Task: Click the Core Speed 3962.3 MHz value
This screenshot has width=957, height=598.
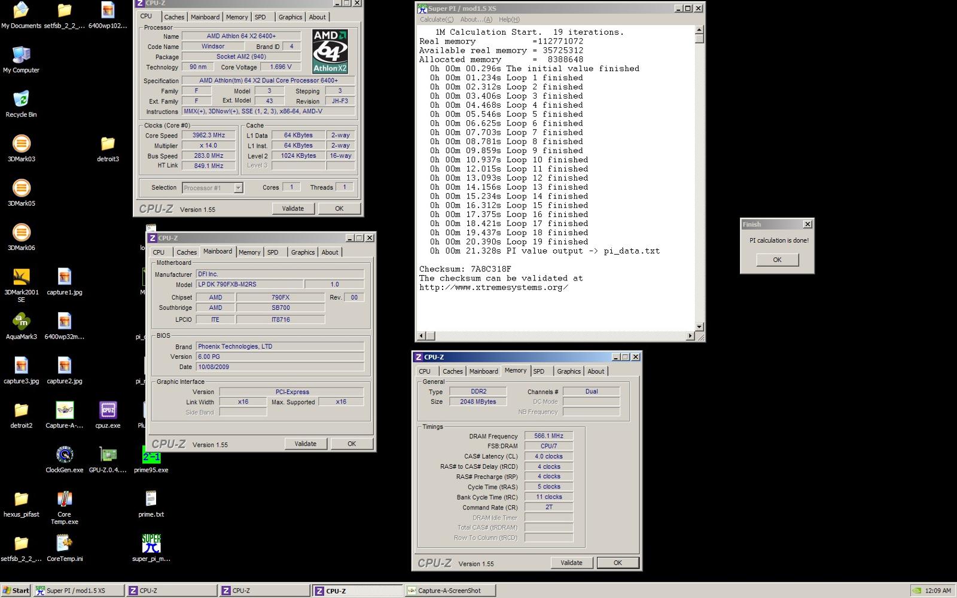Action: [209, 135]
